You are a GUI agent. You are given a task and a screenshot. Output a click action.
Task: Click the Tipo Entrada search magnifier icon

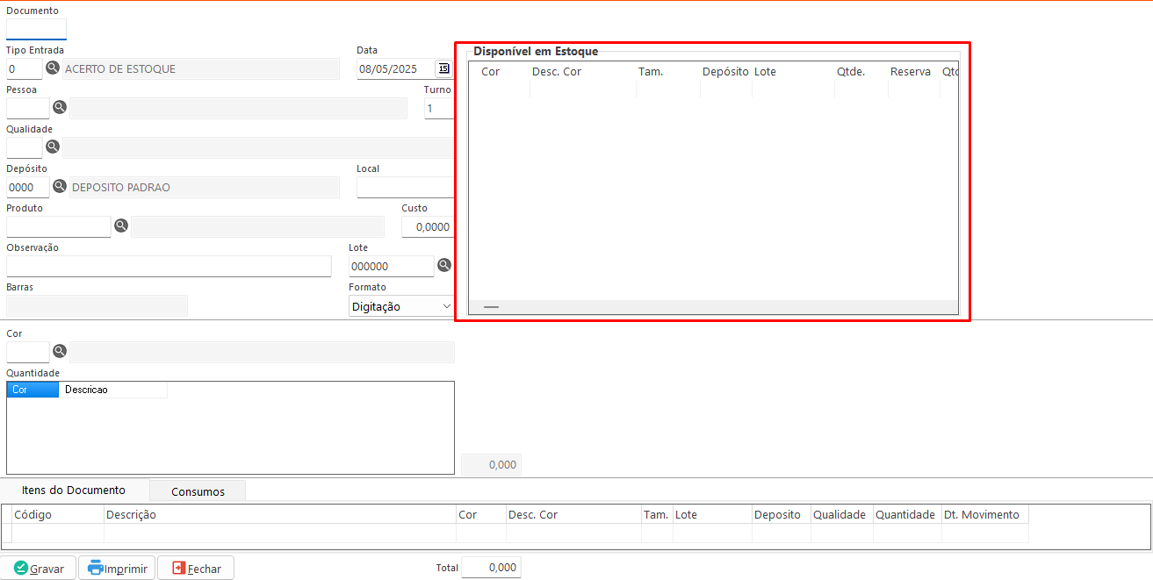(53, 68)
